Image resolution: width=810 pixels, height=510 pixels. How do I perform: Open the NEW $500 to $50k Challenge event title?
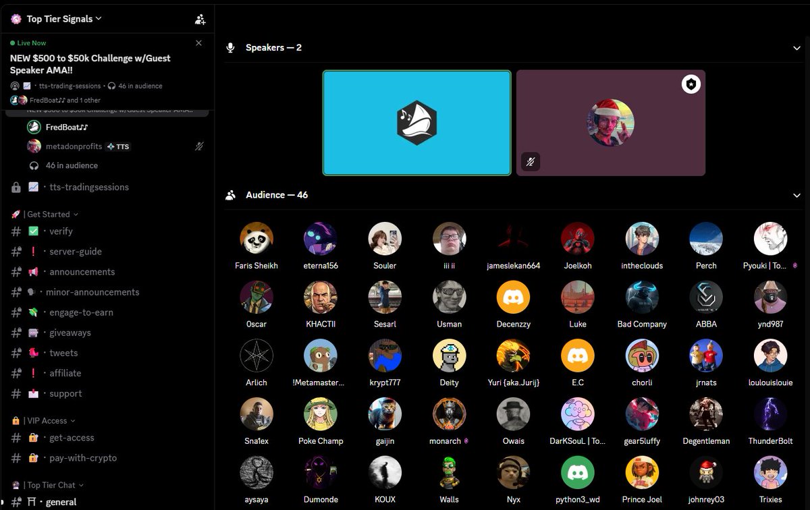(90, 64)
